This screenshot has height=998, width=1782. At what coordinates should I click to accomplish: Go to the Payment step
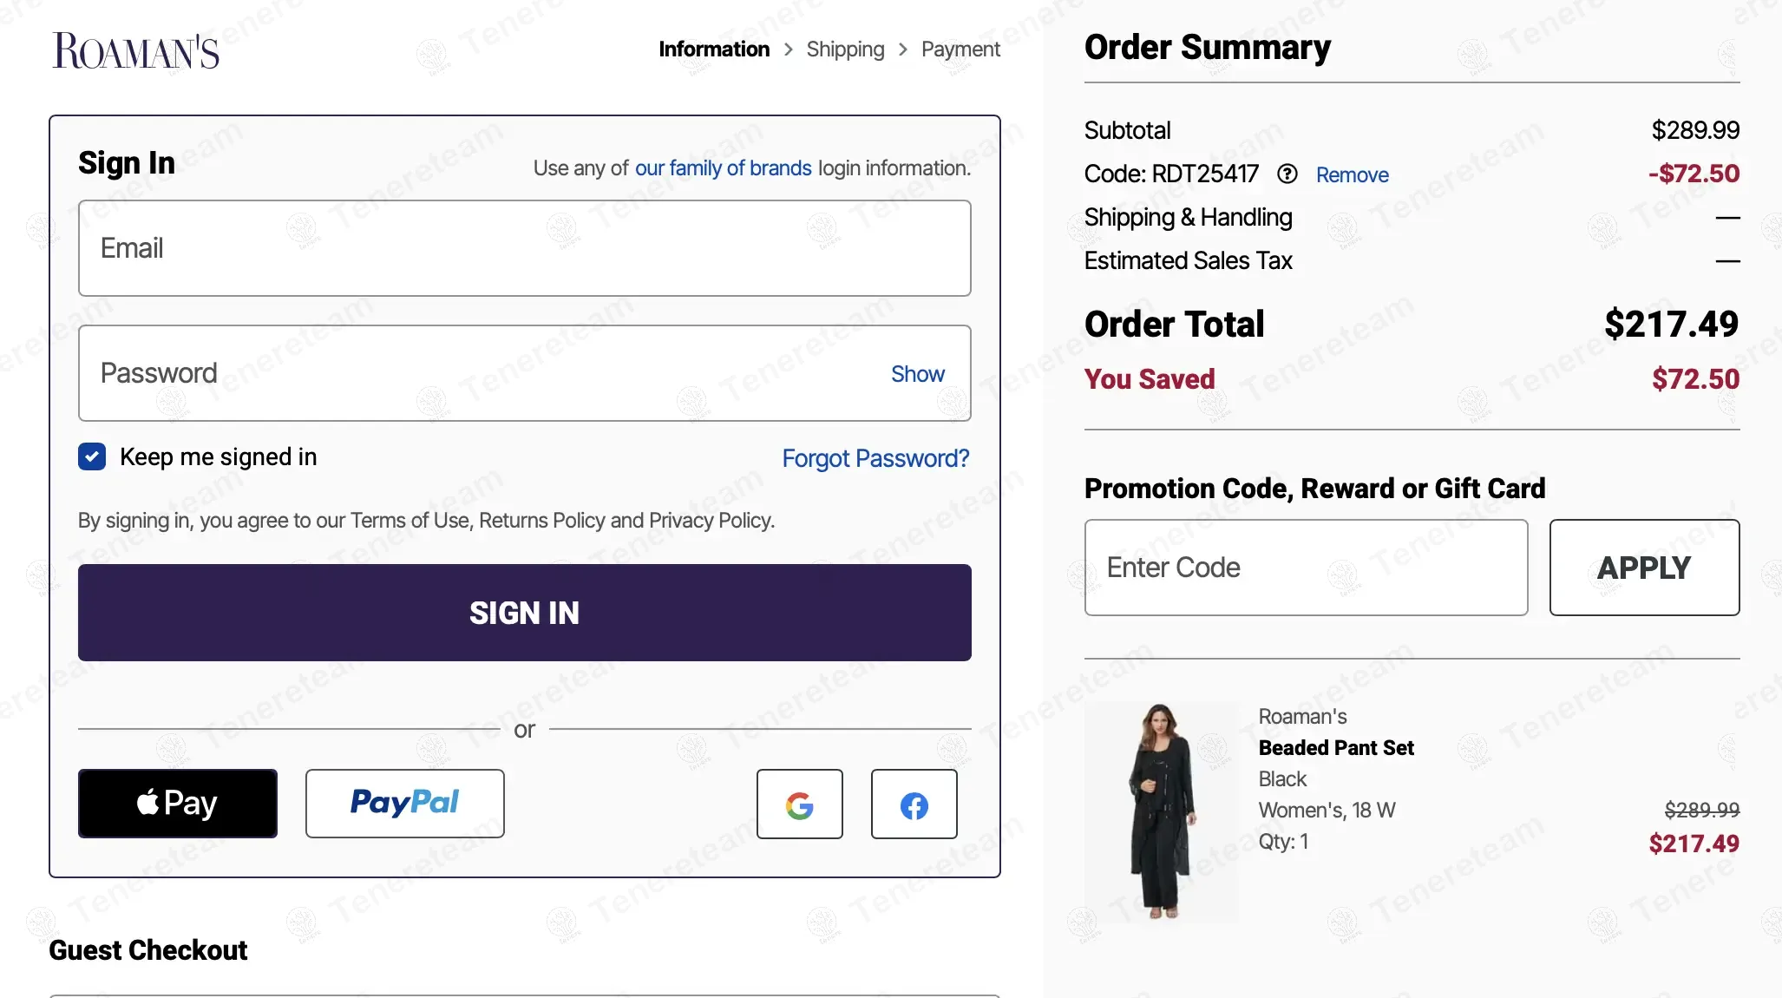960,49
